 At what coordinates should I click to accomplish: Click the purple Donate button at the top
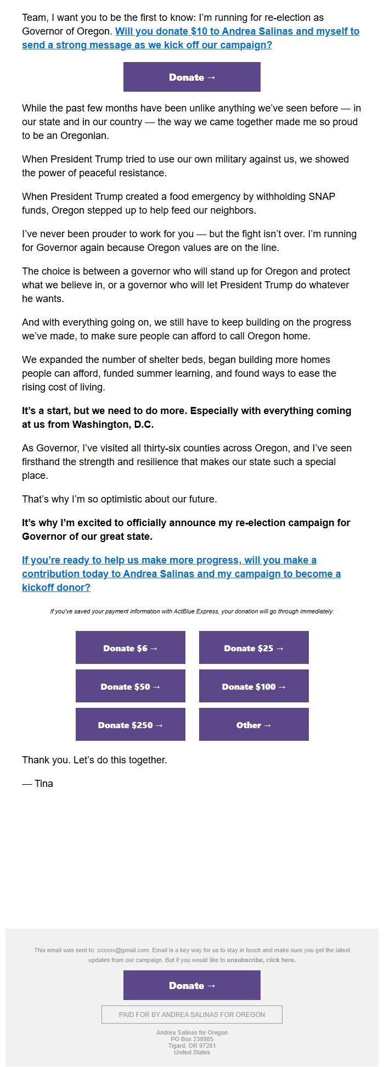pos(191,77)
